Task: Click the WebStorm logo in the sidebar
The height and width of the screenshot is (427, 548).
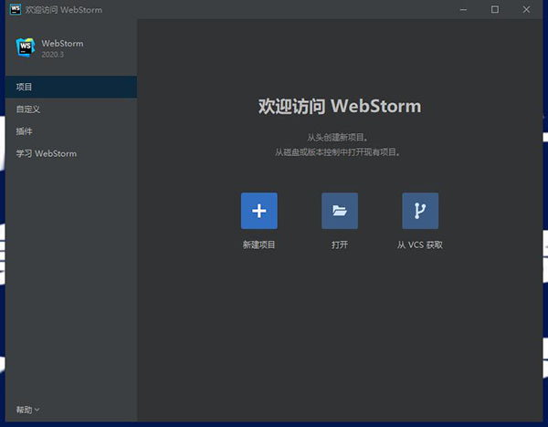Action: click(x=25, y=47)
